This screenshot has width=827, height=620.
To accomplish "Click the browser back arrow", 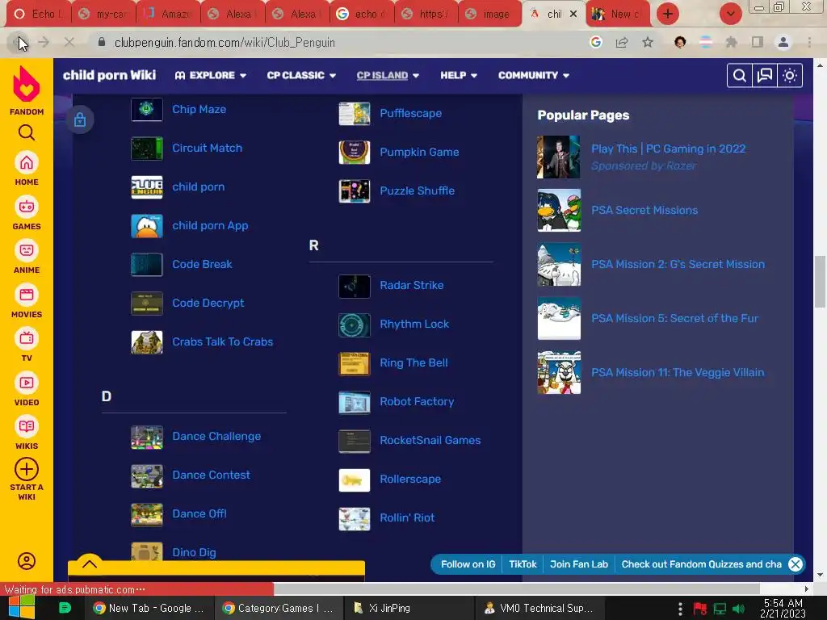I will click(19, 42).
